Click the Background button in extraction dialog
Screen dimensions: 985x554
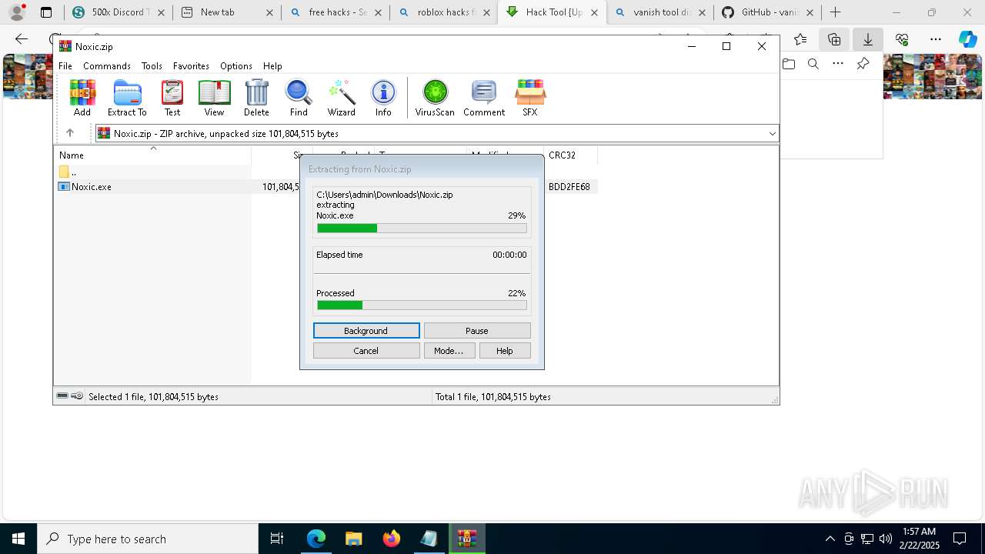366,331
